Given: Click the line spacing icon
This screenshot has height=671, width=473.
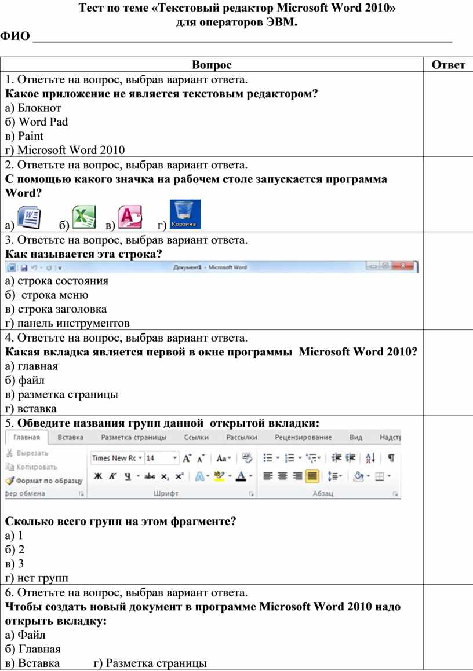Looking at the screenshot, I should pos(333,476).
